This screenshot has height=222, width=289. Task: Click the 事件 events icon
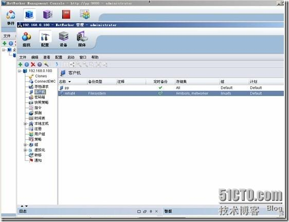(x=11, y=17)
